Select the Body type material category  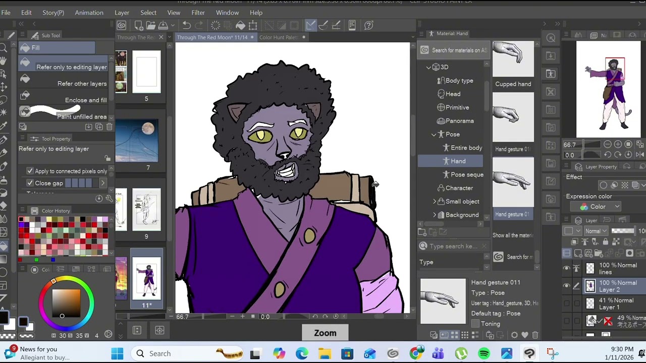pyautogui.click(x=456, y=81)
